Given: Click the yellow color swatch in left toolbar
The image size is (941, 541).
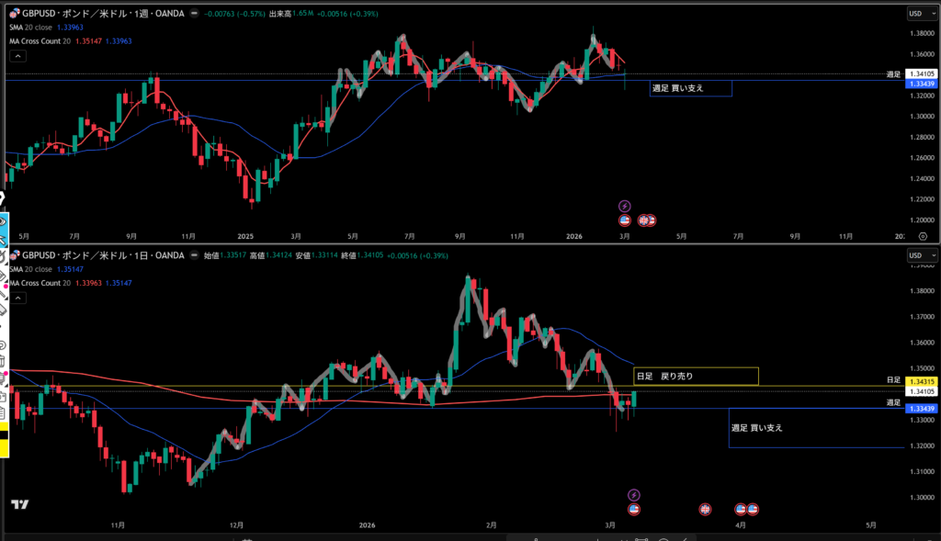Looking at the screenshot, I should tap(4, 449).
